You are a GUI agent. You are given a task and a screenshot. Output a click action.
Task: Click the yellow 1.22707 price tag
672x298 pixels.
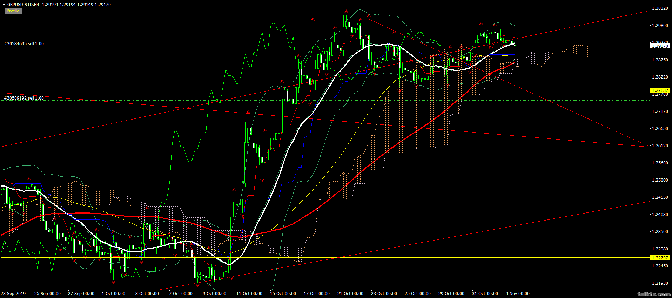pos(660,258)
